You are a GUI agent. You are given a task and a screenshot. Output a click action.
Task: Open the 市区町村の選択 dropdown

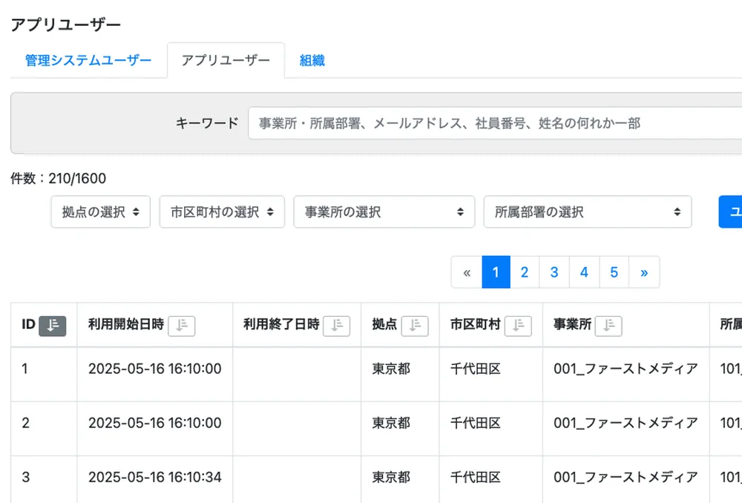(x=222, y=212)
